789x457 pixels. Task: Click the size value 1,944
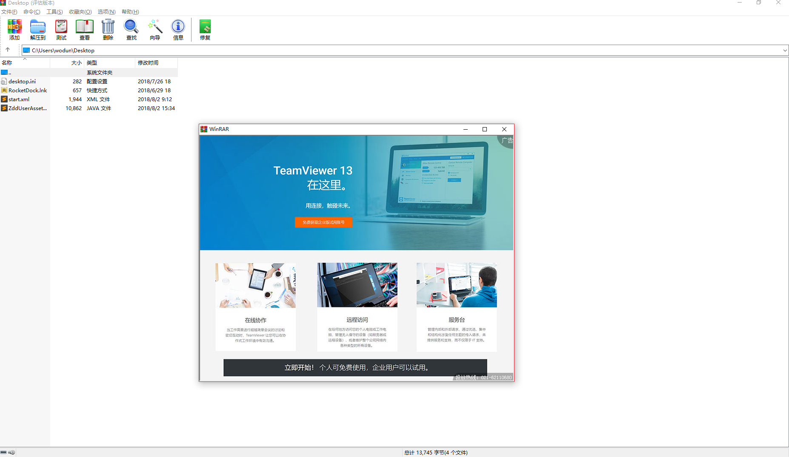(x=75, y=99)
